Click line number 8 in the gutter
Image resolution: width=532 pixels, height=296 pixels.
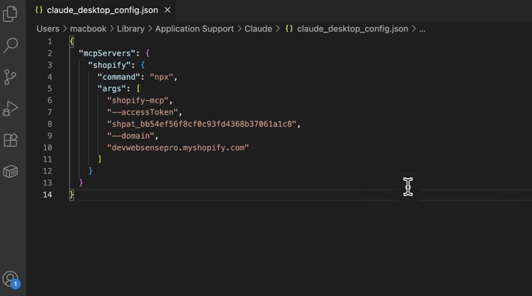[50, 124]
